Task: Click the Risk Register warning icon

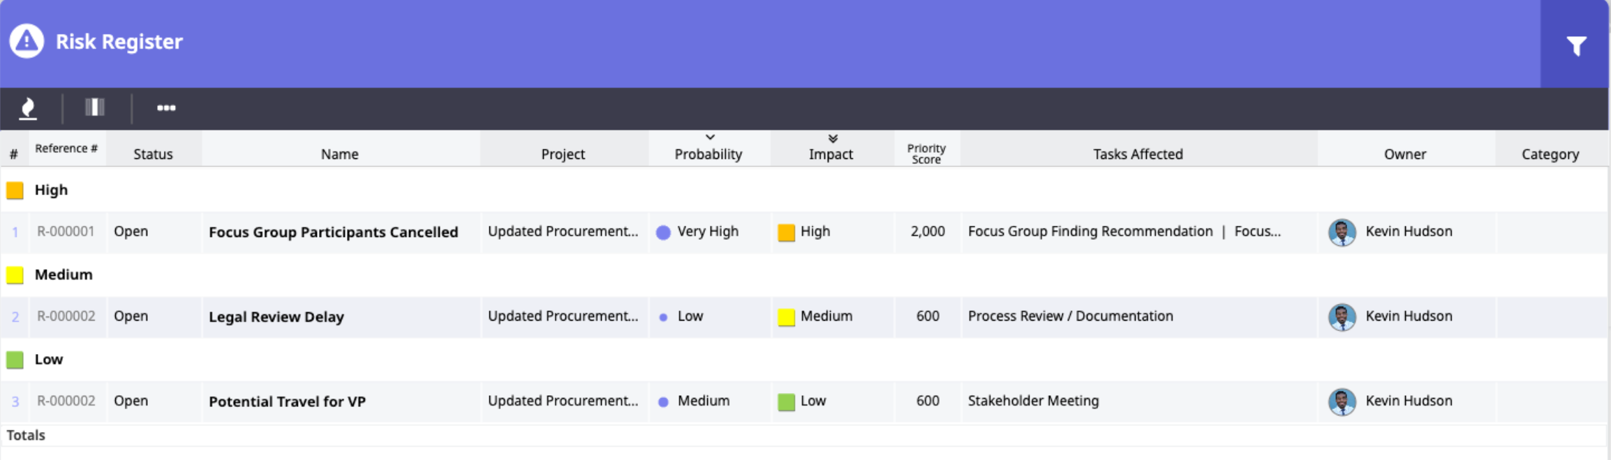Action: pyautogui.click(x=27, y=42)
